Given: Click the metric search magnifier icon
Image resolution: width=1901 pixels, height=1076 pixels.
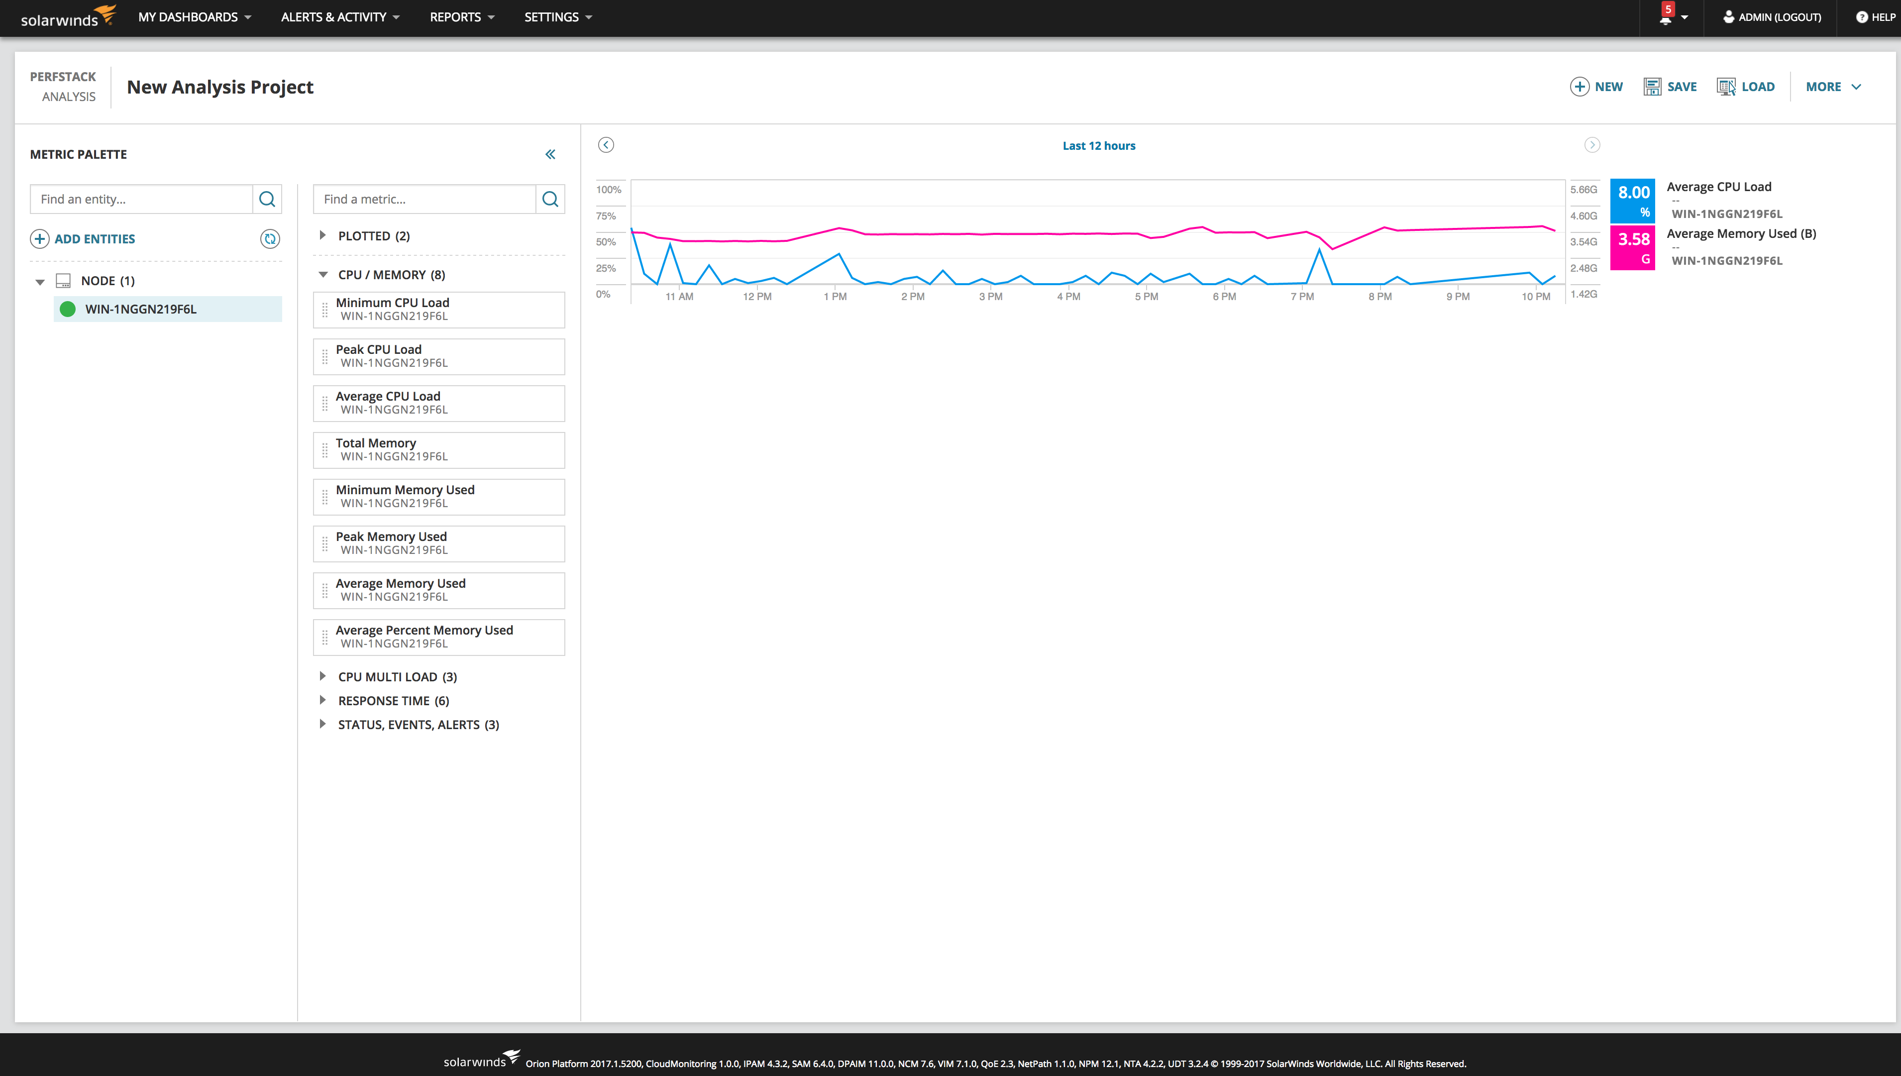Looking at the screenshot, I should 550,199.
